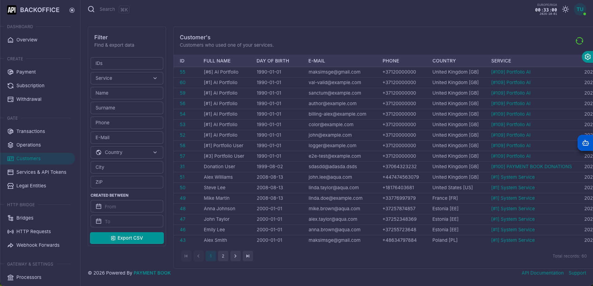Click the Bridges sidebar icon
The image size is (593, 286).
(11, 218)
